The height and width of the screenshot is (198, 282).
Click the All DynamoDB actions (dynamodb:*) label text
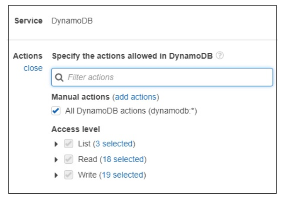coord(131,111)
